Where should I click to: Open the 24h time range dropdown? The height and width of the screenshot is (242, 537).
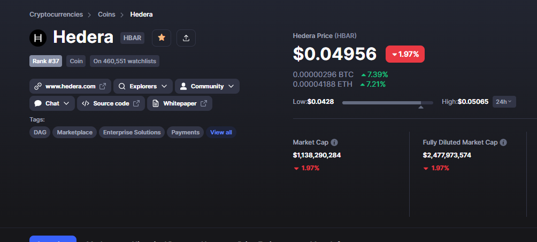pyautogui.click(x=504, y=102)
